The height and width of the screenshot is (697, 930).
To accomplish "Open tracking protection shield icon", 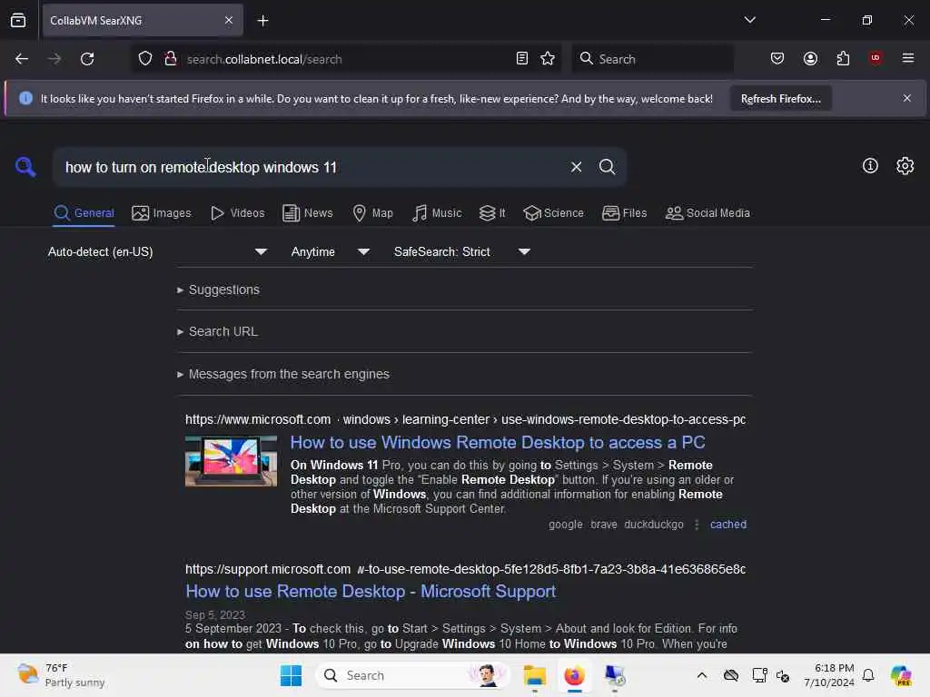I will point(145,59).
